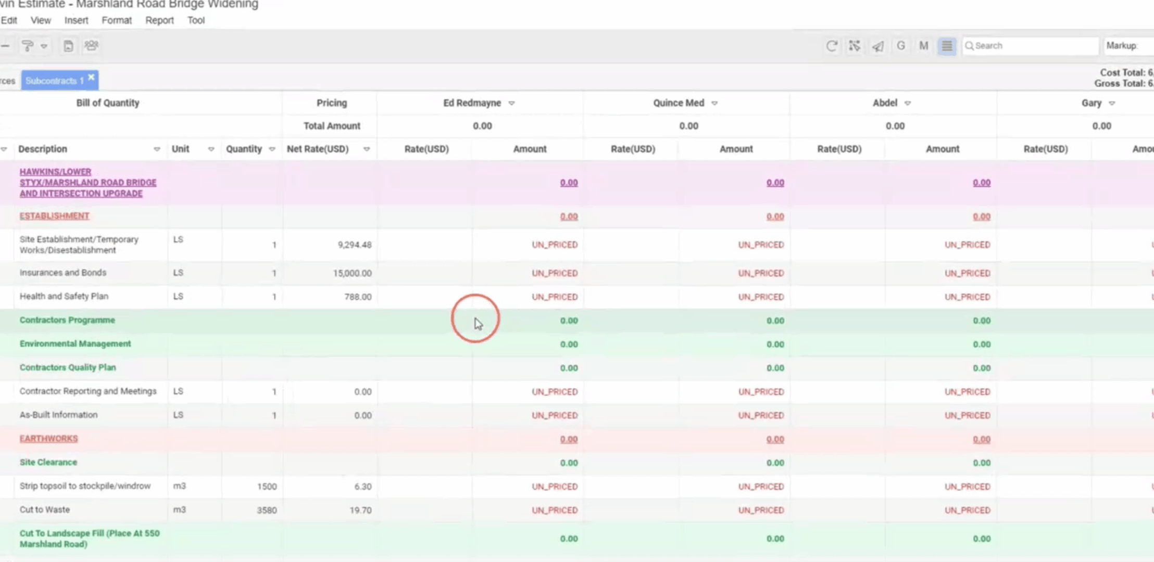The width and height of the screenshot is (1154, 562).
Task: Open the Report menu
Action: [159, 20]
